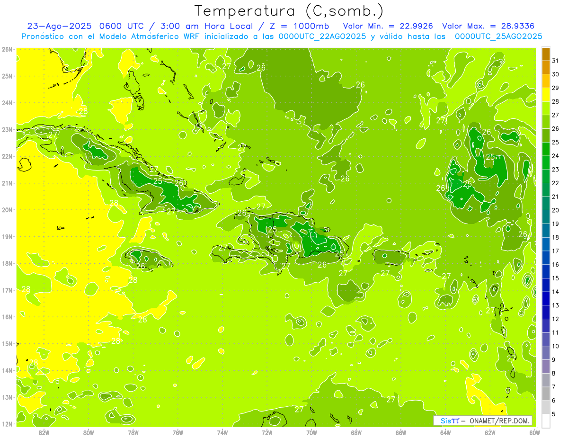Click the 26N latitude axis label
Image resolution: width=568 pixels, height=439 pixels.
click(x=7, y=49)
